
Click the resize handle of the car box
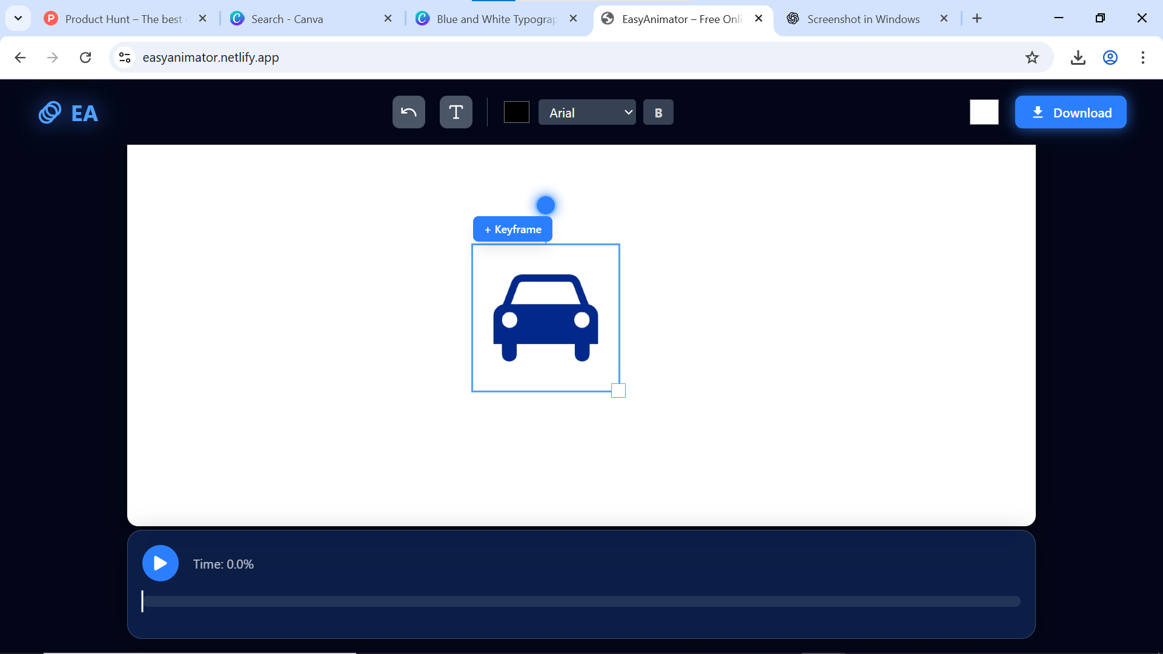[x=618, y=391]
